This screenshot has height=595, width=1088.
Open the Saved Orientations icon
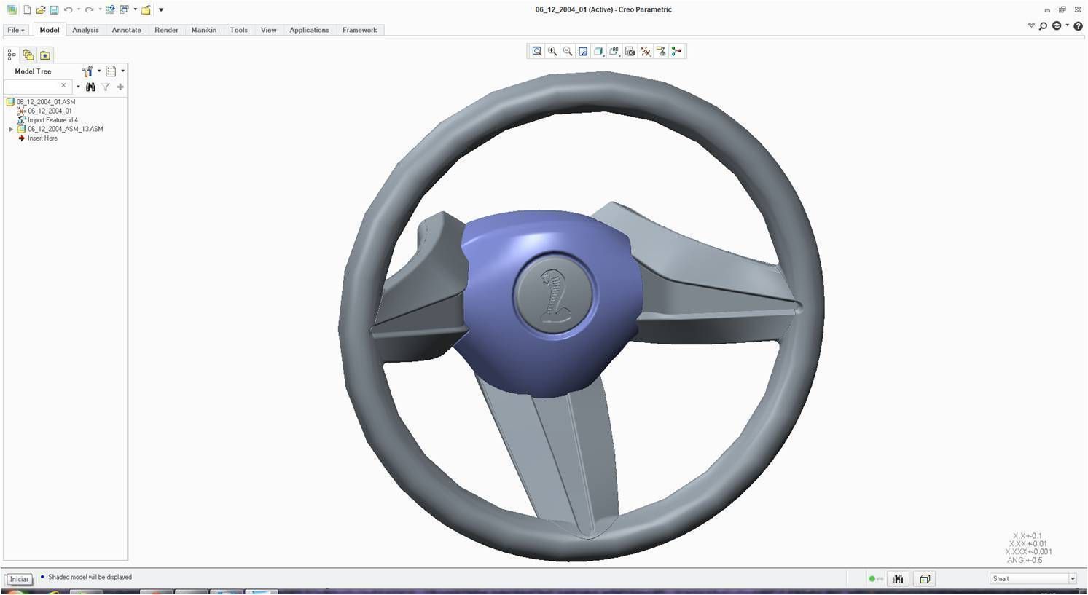[614, 51]
